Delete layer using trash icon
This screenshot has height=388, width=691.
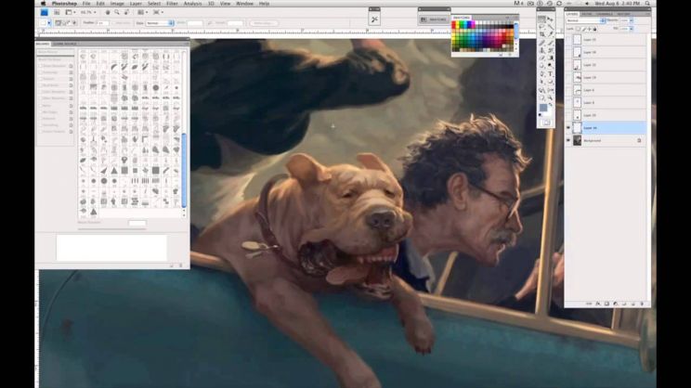click(x=642, y=304)
